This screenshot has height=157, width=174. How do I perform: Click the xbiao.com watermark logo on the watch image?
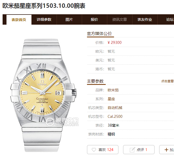62,122
